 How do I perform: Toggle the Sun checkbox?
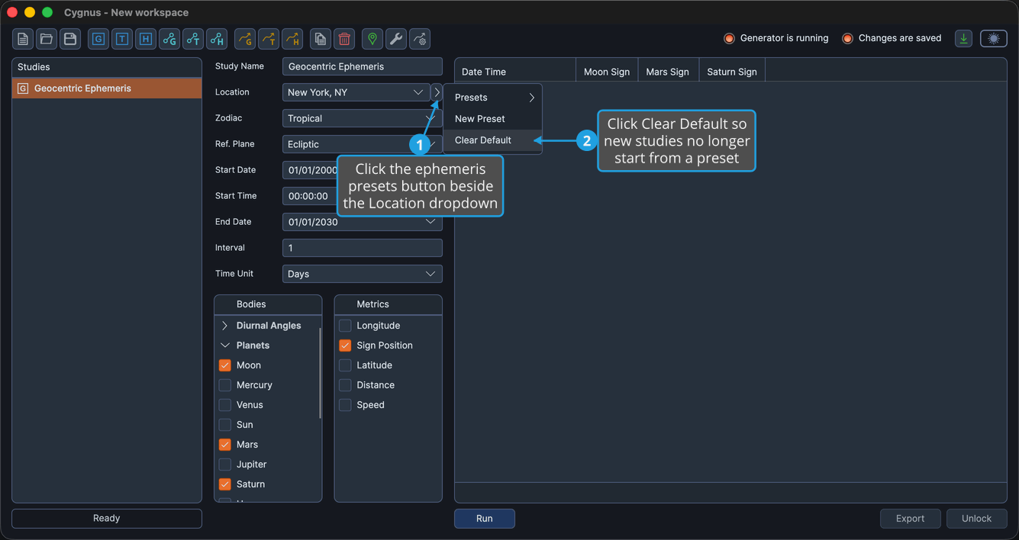tap(225, 425)
